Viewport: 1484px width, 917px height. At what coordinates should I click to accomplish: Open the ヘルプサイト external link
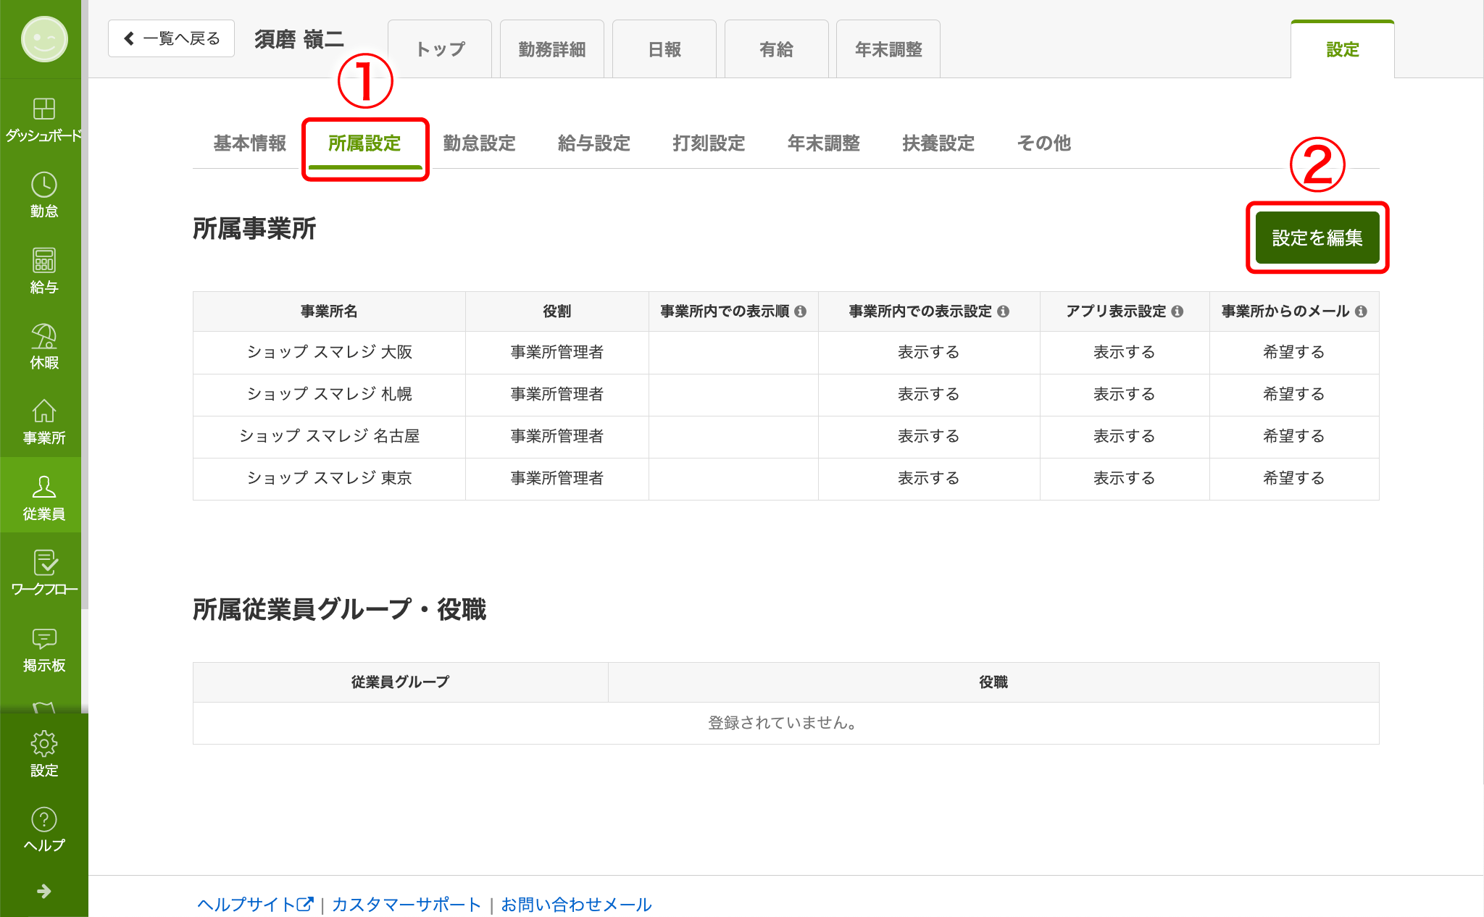255,904
